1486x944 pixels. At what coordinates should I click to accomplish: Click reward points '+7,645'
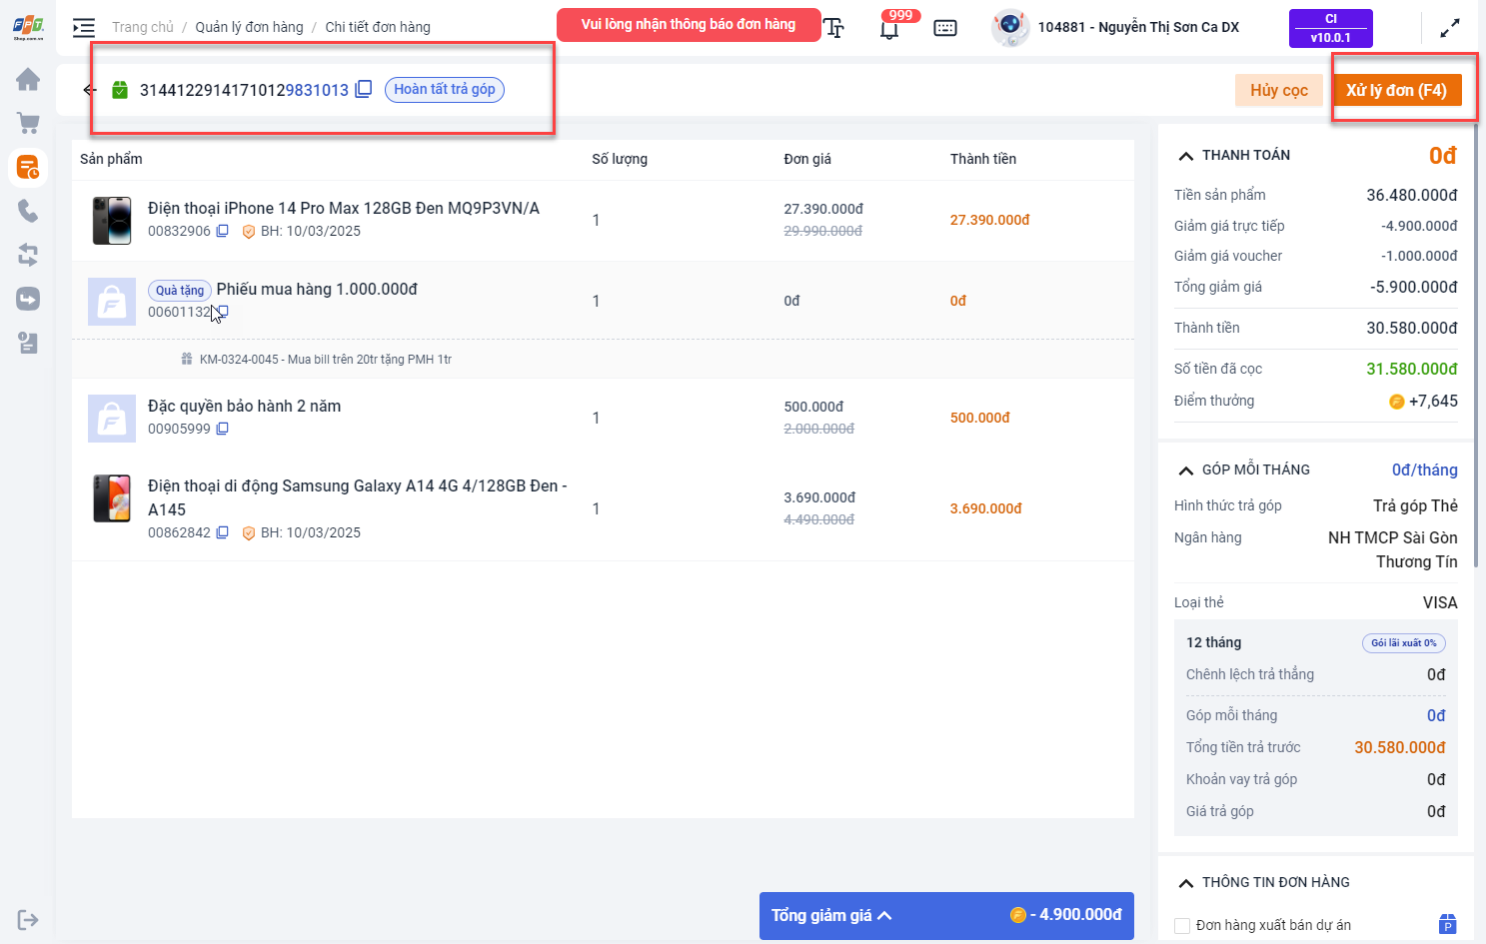[1433, 401]
